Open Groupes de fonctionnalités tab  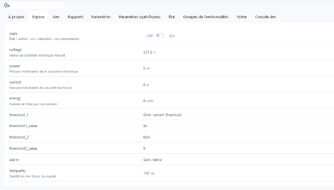[x=206, y=17]
